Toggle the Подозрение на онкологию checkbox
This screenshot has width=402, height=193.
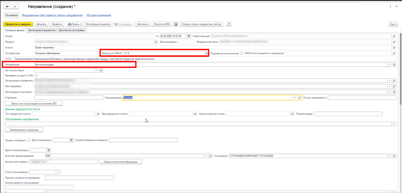242,53
